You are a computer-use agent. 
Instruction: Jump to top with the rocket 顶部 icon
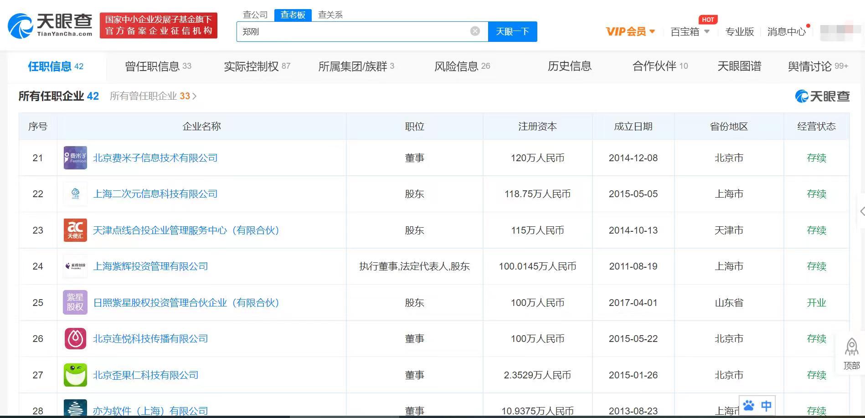pyautogui.click(x=851, y=353)
